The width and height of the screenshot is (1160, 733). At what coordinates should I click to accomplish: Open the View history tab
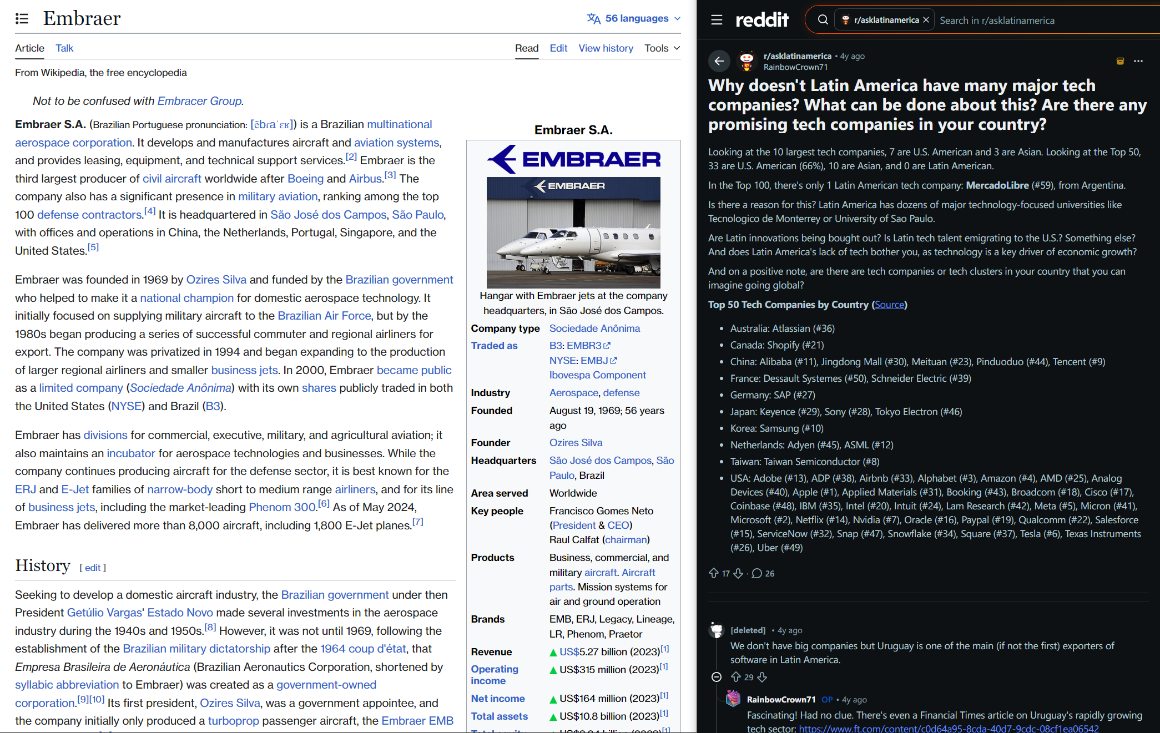[606, 48]
